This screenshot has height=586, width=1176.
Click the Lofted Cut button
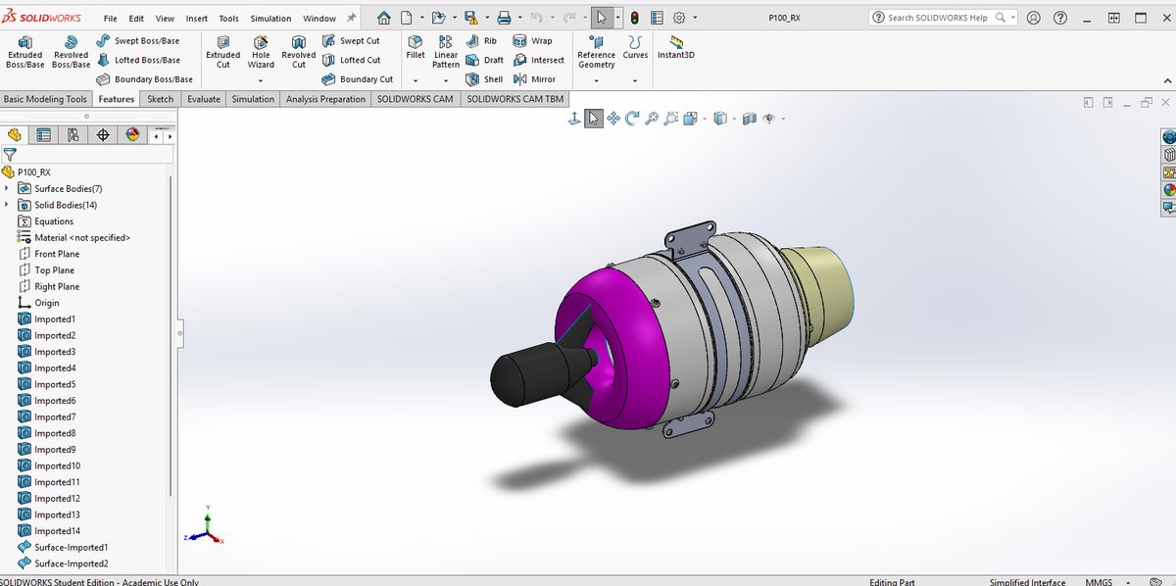coord(351,60)
